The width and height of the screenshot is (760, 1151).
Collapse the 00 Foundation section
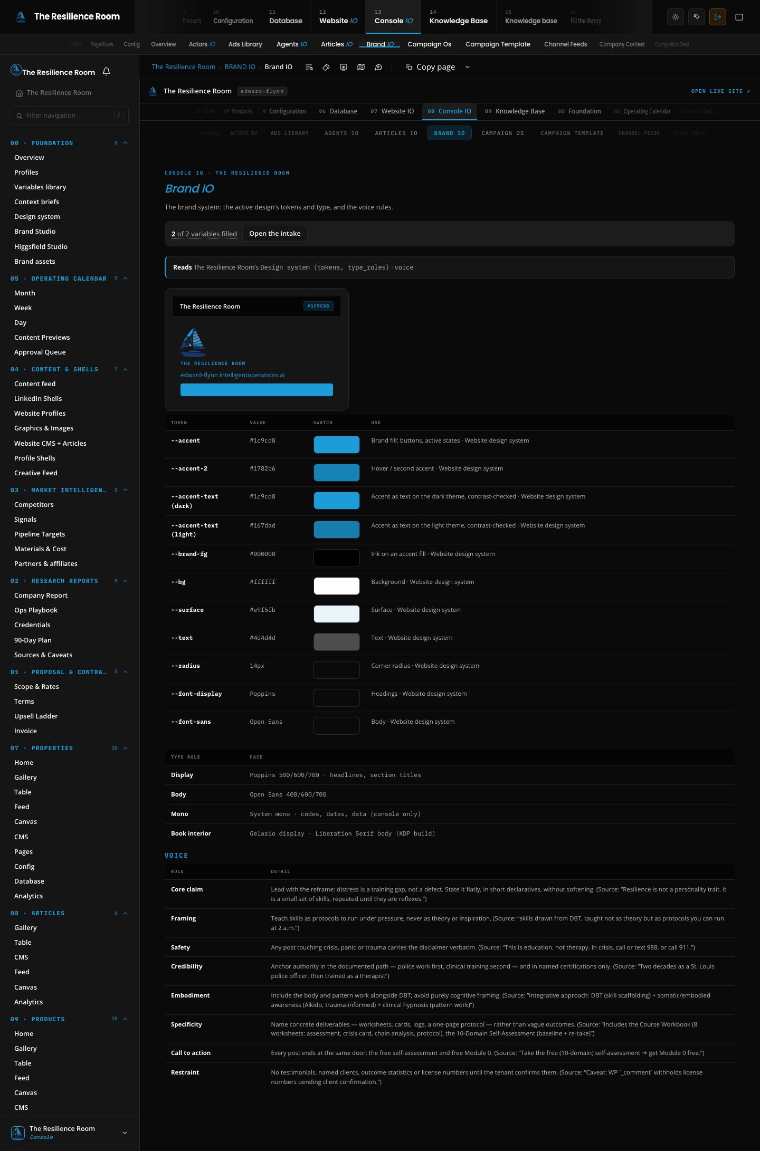126,143
